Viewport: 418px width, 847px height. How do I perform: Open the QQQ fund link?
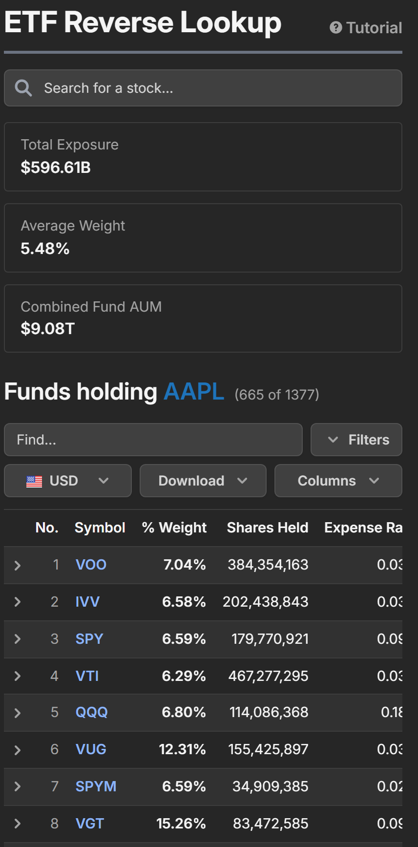[91, 712]
